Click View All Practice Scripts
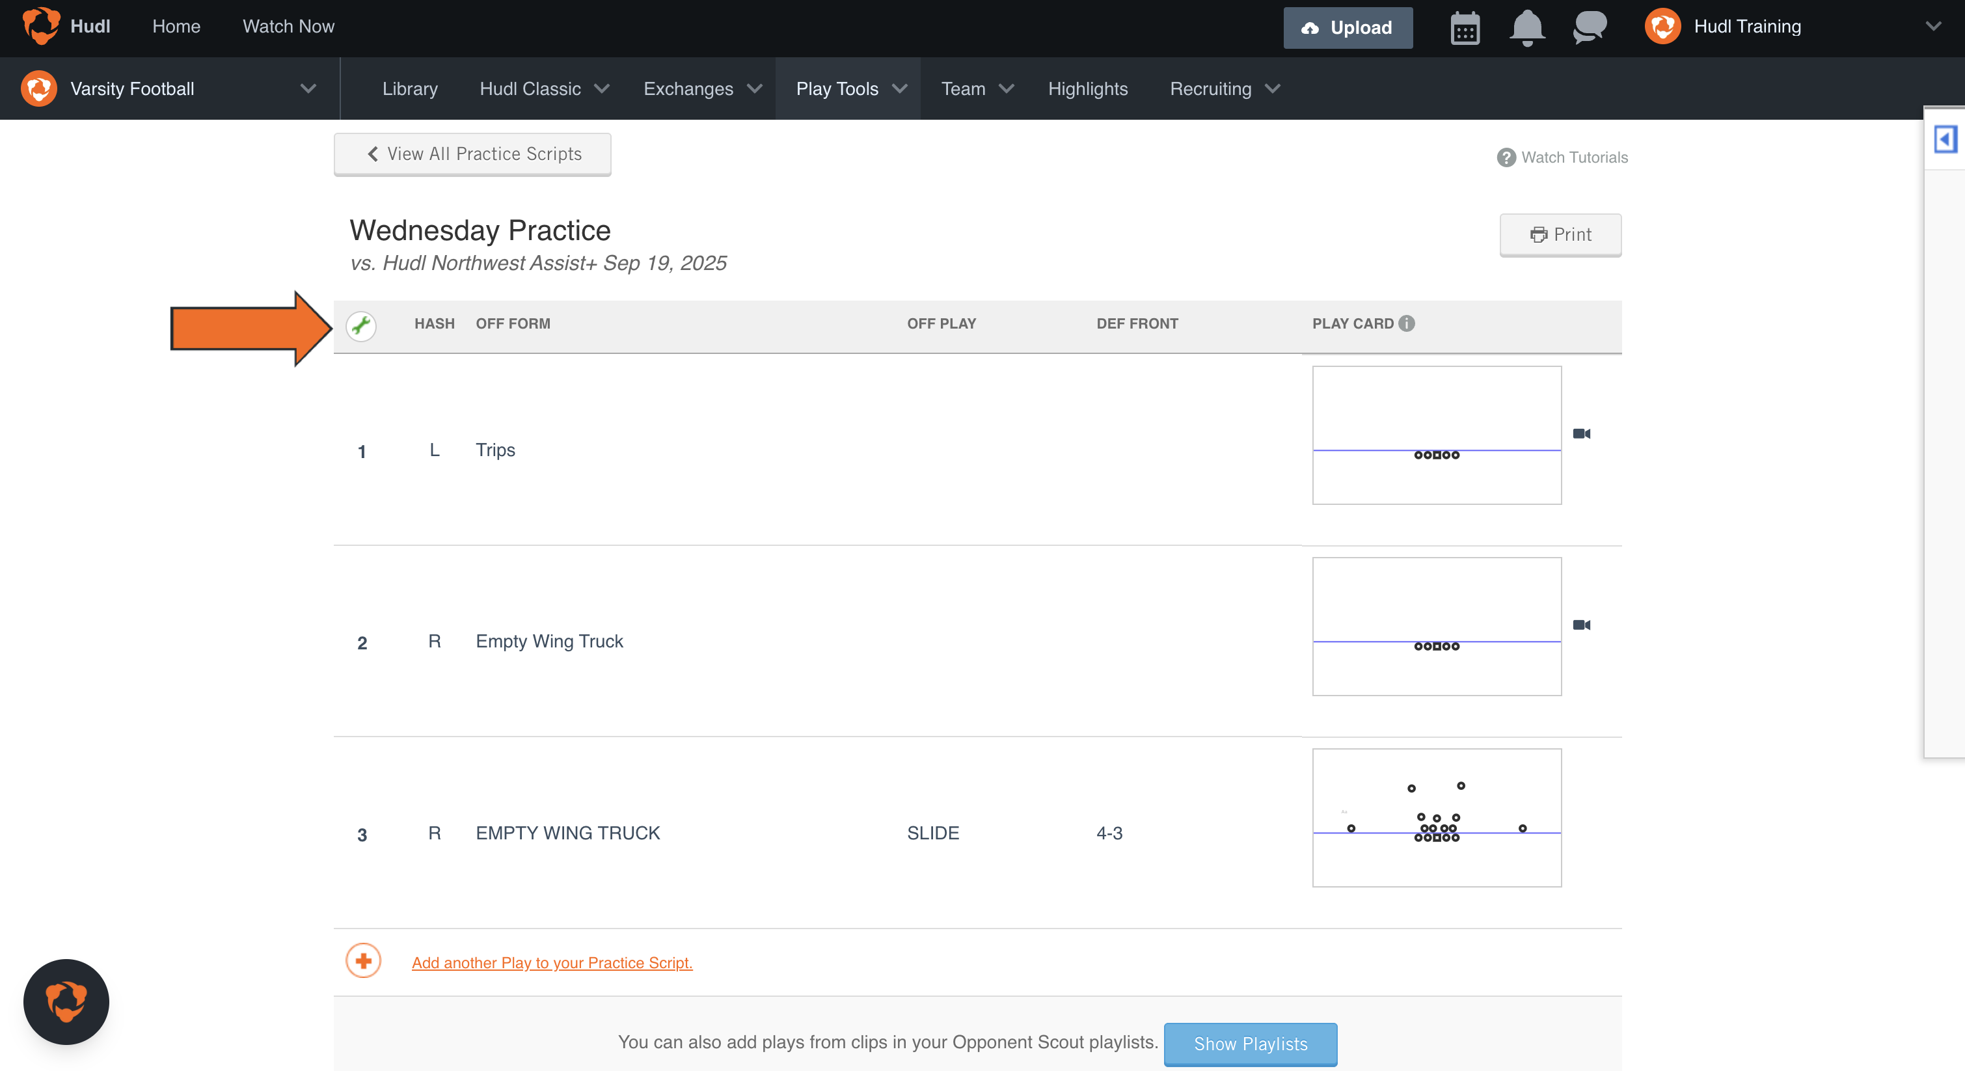The height and width of the screenshot is (1071, 1965). 472,154
